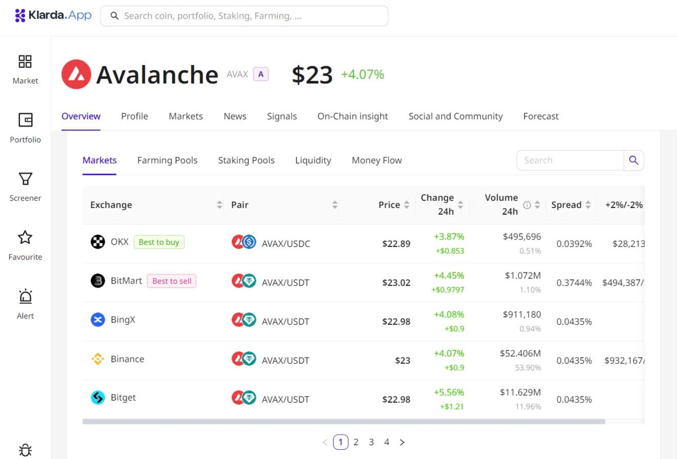Viewport: 677px width, 459px height.
Task: Open the top Markets tab beside Profile
Action: [x=186, y=116]
